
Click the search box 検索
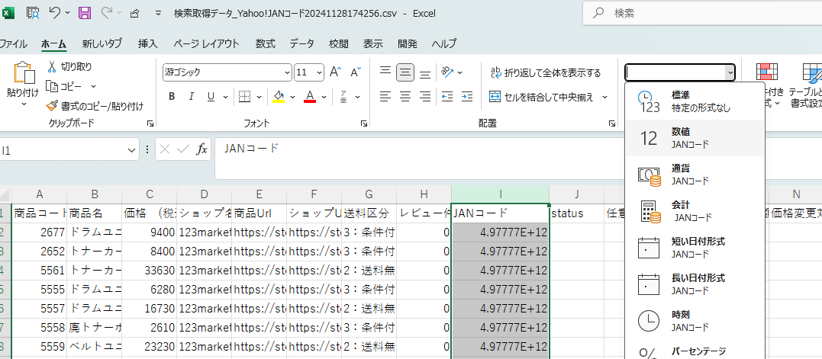(702, 13)
